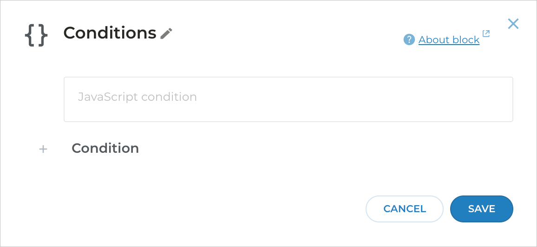Add a new condition row with plus
This screenshot has width=537, height=247.
click(x=43, y=149)
